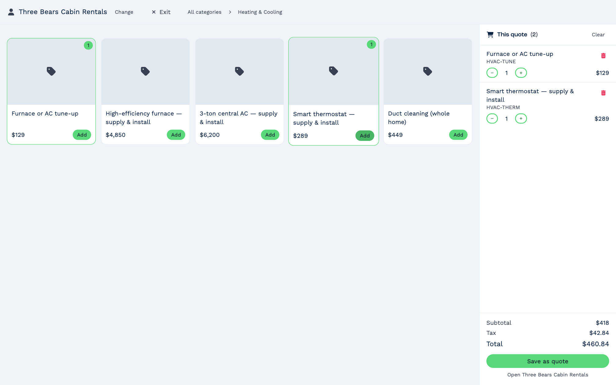The height and width of the screenshot is (385, 616).
Task: Click the $42.84 tax value
Action: click(x=599, y=333)
